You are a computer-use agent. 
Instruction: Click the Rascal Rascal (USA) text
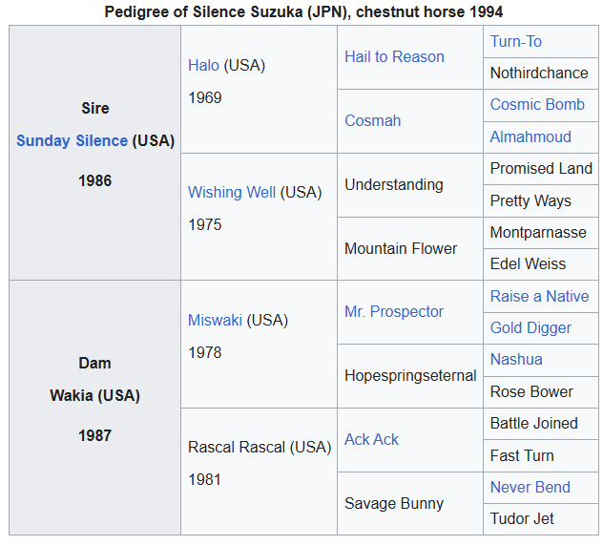pyautogui.click(x=260, y=448)
